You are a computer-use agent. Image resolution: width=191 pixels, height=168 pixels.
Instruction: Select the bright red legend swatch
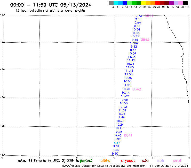click(157, 3)
